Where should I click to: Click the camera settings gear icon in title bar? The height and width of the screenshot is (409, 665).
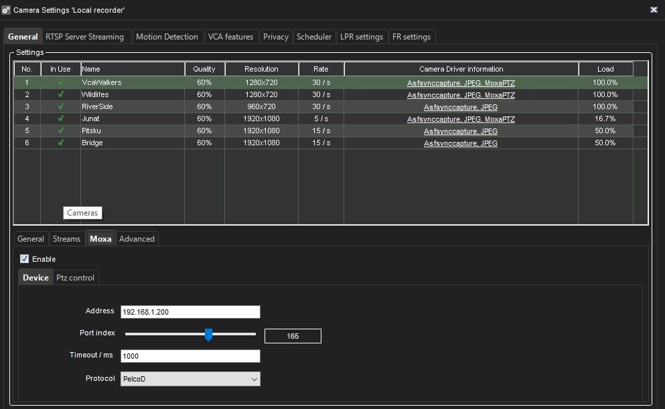point(6,10)
